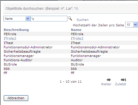
Task: Select the ITtest row
Action: click(71, 43)
